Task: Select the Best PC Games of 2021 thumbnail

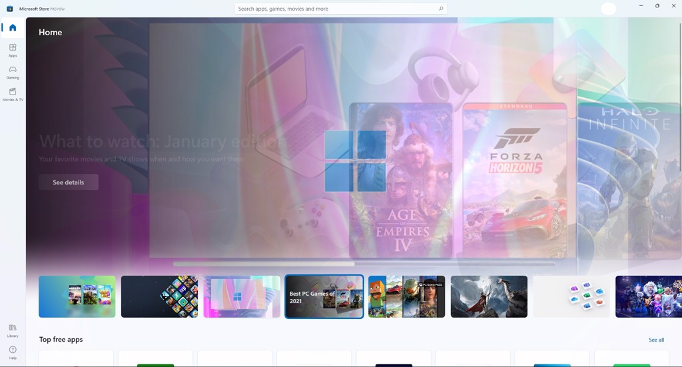Action: tap(324, 296)
